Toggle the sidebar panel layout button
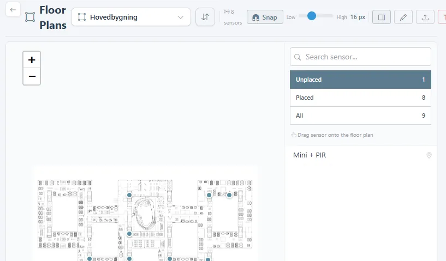This screenshot has width=446, height=261. 382,17
